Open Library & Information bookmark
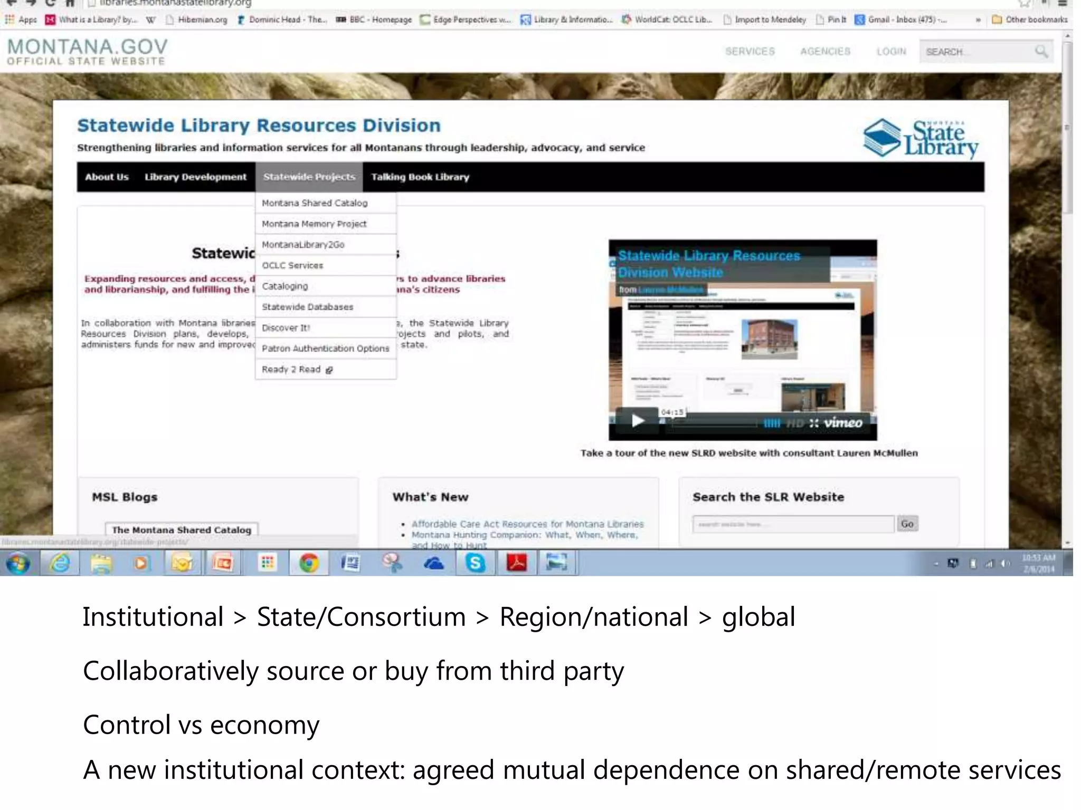This screenshot has height=810, width=1081. coord(566,20)
